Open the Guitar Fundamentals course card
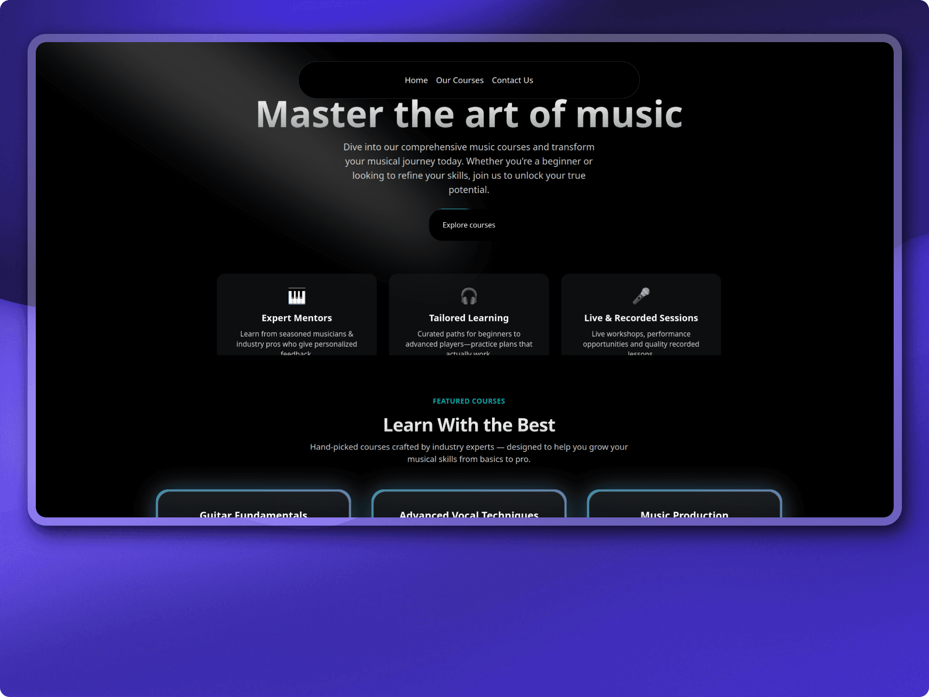The image size is (929, 697). [x=254, y=504]
